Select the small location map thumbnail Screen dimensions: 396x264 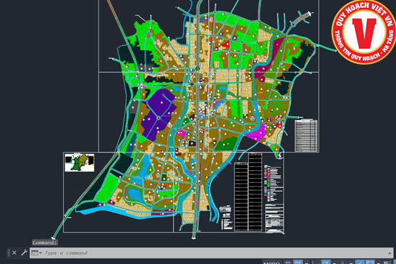pyautogui.click(x=80, y=162)
